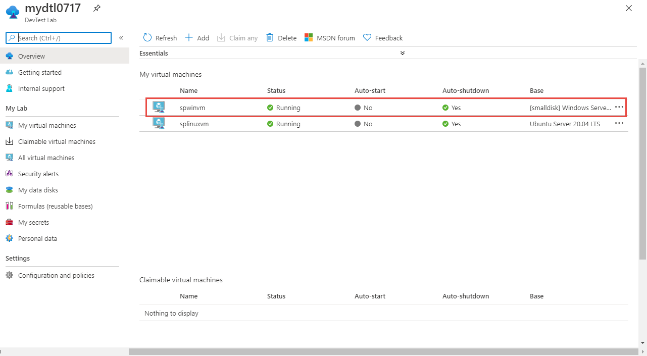Collapse the left sidebar with the chevron
The height and width of the screenshot is (356, 647).
121,37
